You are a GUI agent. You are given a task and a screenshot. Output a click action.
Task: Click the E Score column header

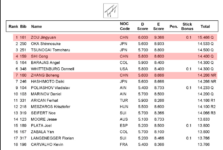tap(158, 26)
